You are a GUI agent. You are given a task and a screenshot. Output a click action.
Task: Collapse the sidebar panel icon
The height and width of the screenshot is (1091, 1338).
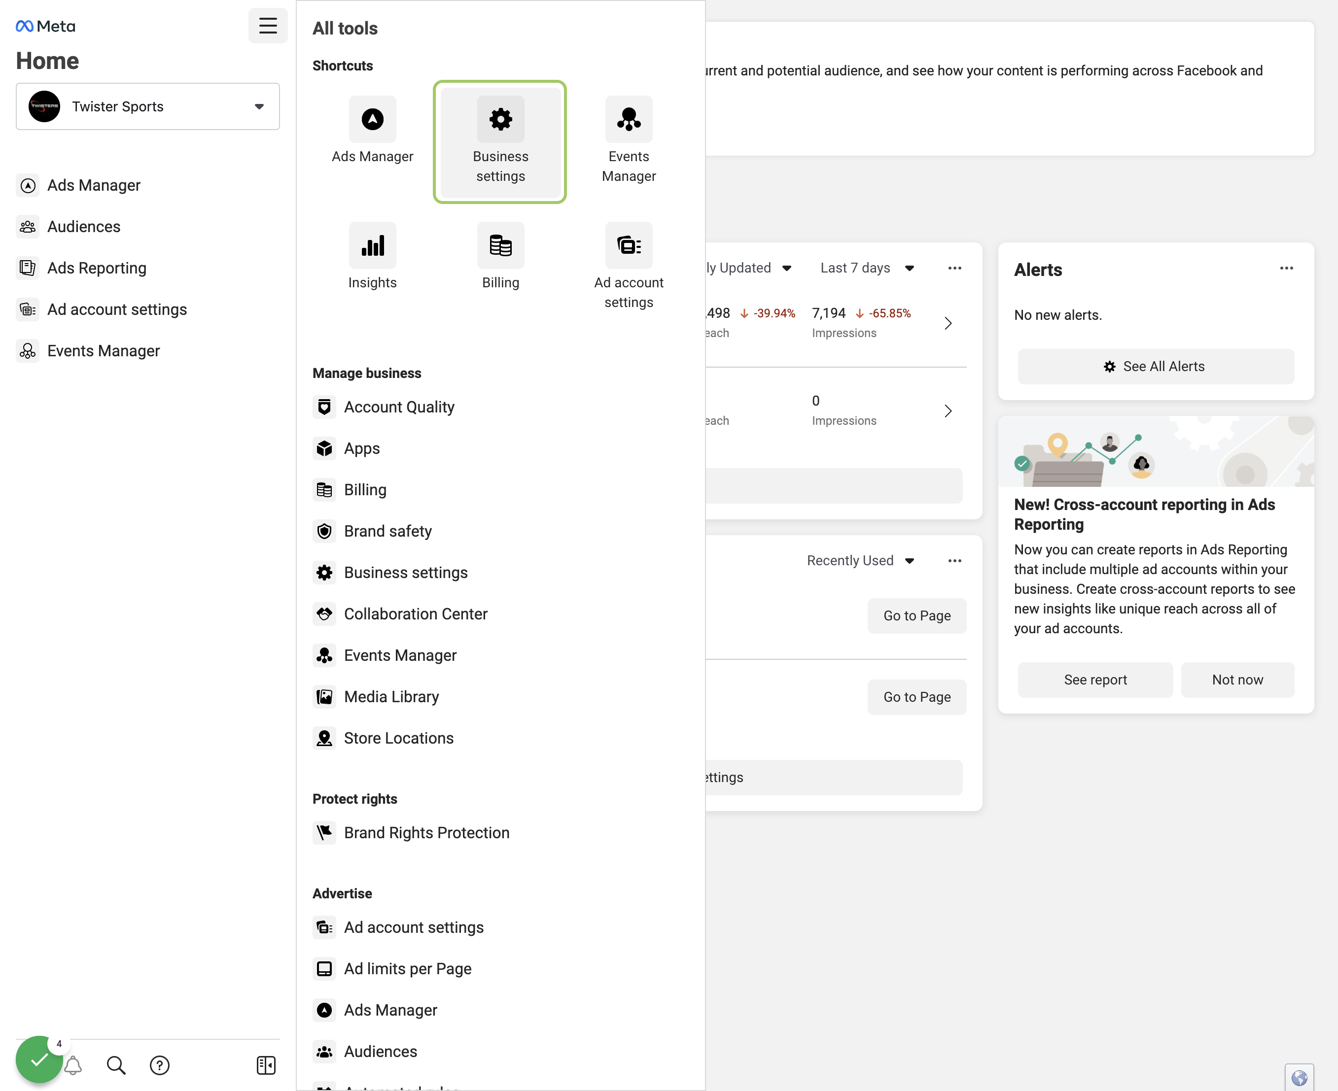pyautogui.click(x=266, y=1064)
